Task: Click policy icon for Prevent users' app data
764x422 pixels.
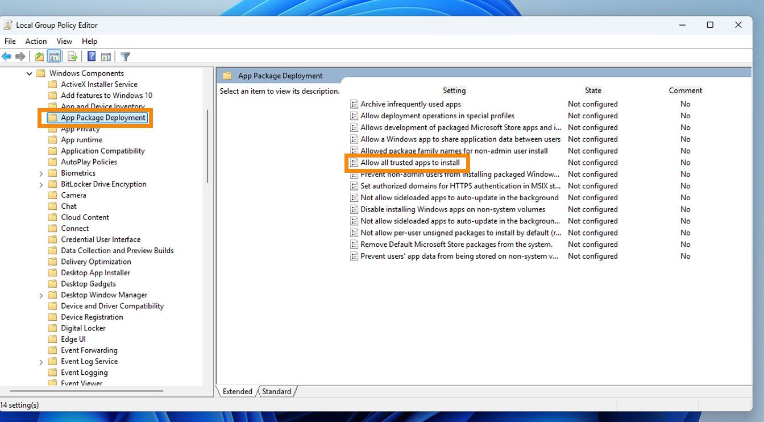Action: (354, 256)
